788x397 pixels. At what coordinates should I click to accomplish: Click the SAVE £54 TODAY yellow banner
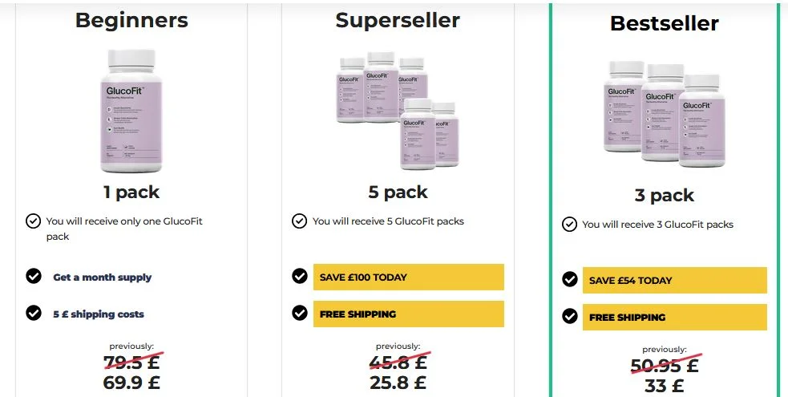(675, 281)
